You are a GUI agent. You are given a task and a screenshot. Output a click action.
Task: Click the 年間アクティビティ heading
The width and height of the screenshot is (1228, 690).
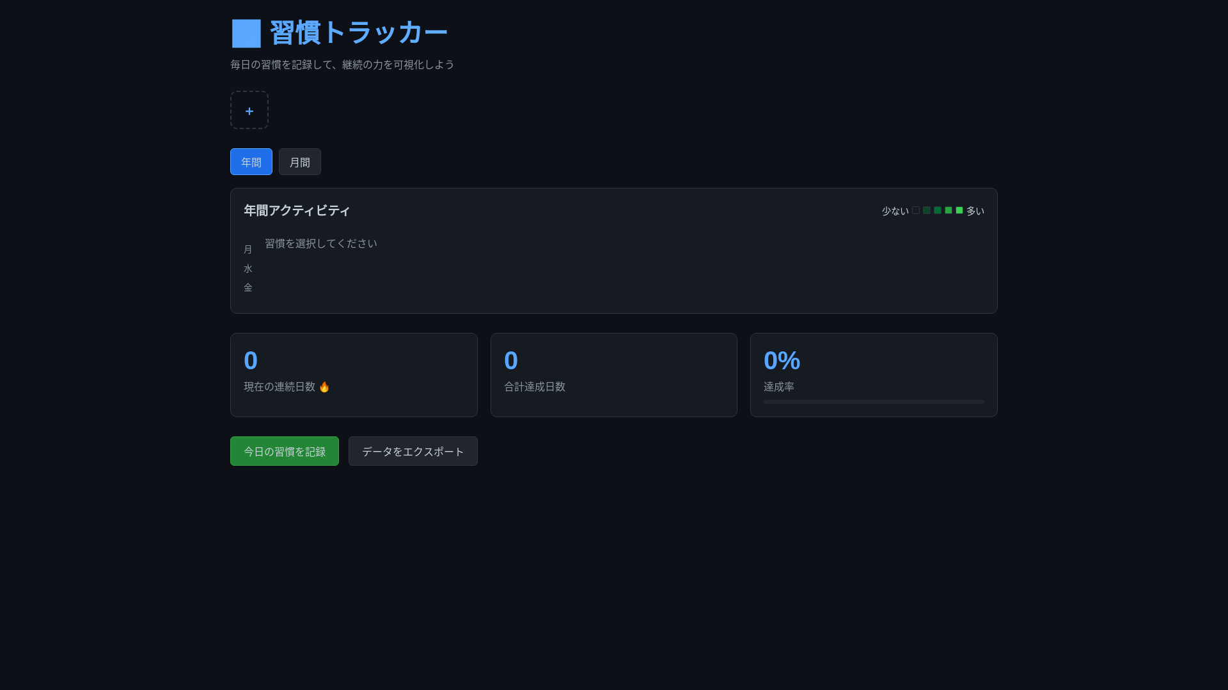297,210
